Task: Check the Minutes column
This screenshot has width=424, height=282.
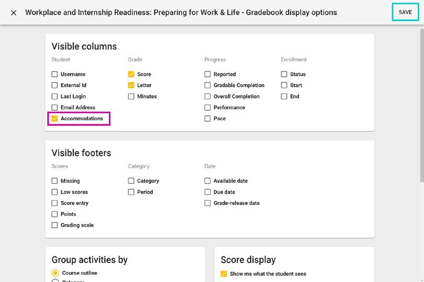Action: pos(131,96)
